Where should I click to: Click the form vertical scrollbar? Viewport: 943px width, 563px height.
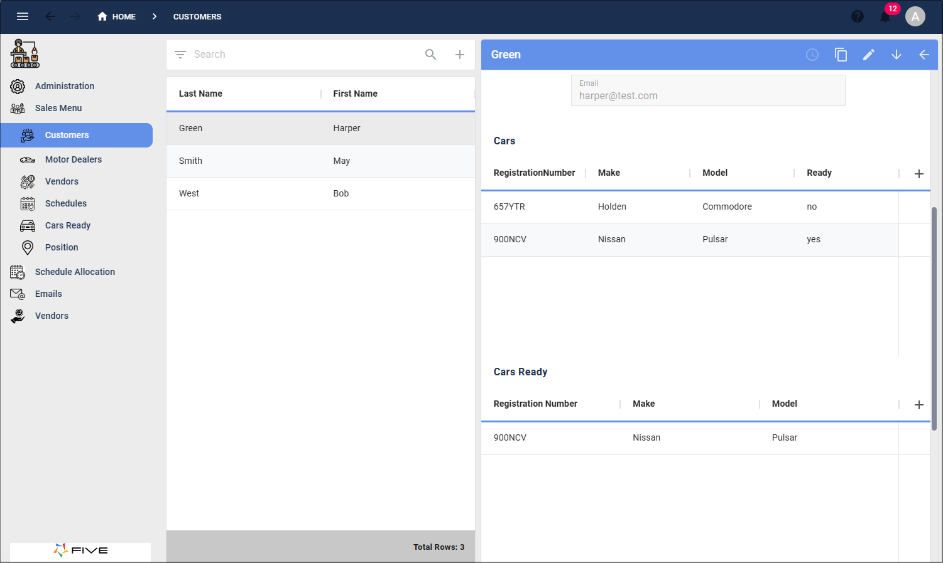(x=934, y=318)
